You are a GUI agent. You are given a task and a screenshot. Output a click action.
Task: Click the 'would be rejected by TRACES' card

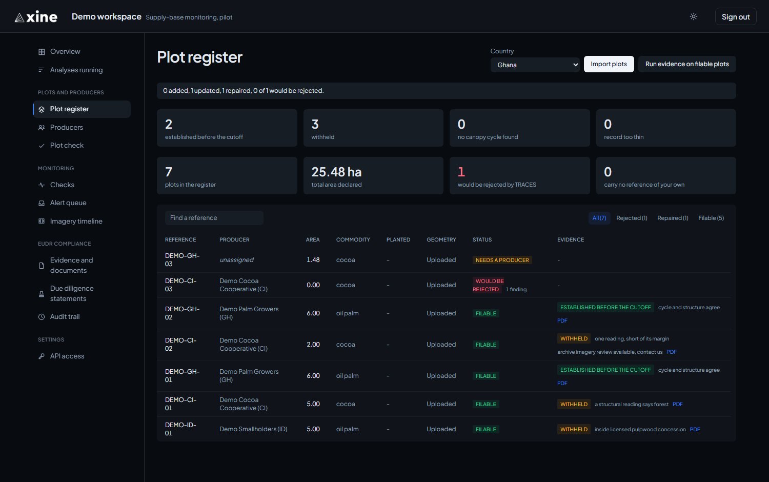click(x=520, y=176)
